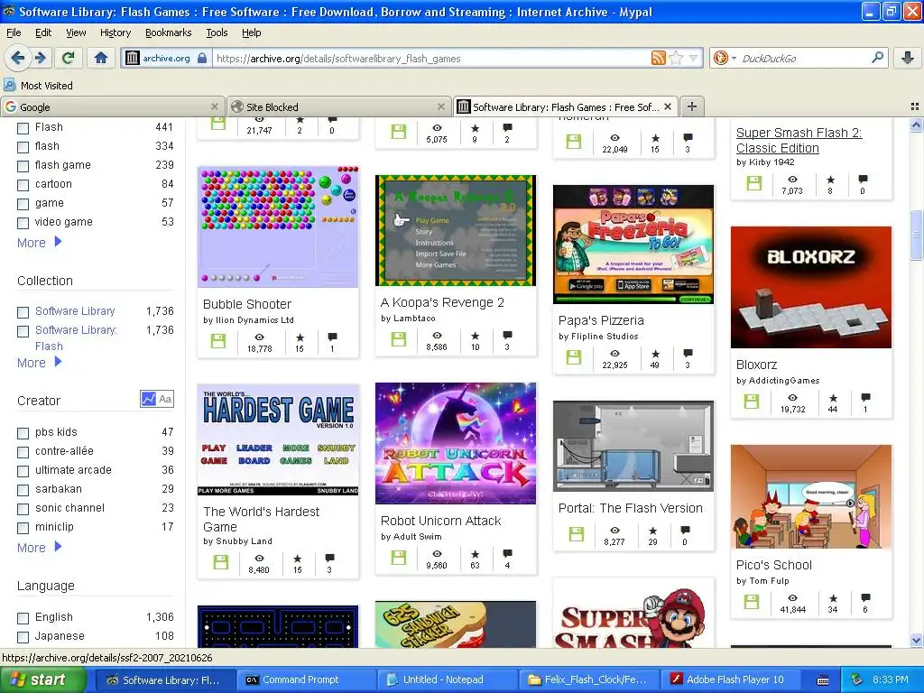Expand More under the Collection section
The image size is (924, 693).
39,363
